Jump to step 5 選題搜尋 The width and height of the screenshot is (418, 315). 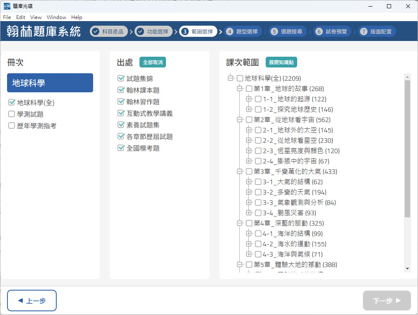click(x=287, y=31)
